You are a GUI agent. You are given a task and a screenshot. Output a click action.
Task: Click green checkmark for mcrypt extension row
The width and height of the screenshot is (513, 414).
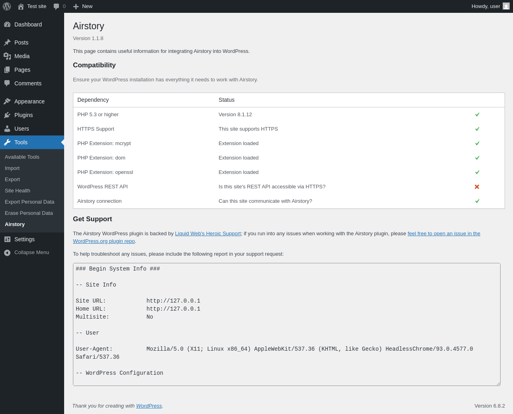click(x=477, y=143)
